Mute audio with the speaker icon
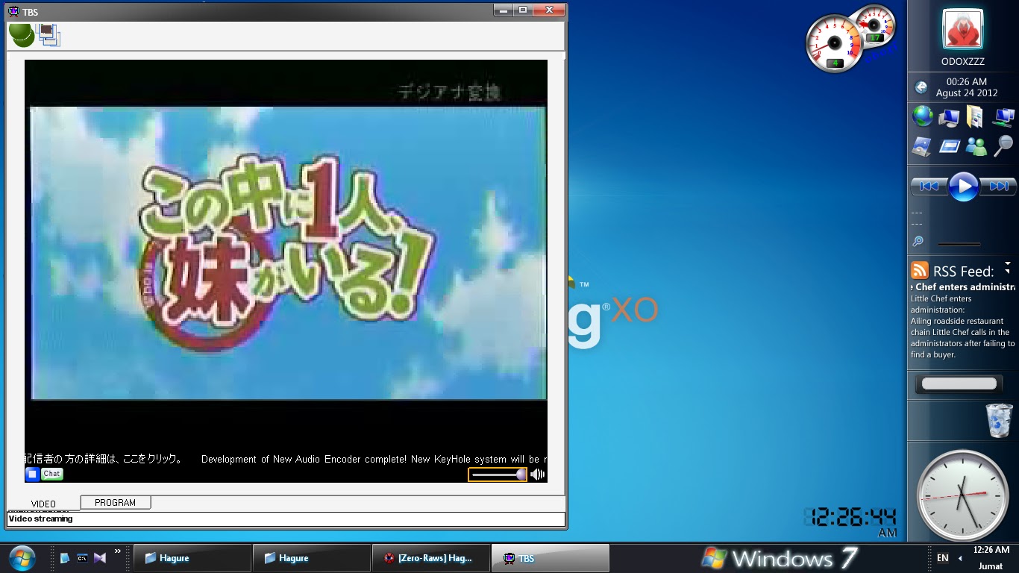This screenshot has height=573, width=1019. click(x=537, y=475)
